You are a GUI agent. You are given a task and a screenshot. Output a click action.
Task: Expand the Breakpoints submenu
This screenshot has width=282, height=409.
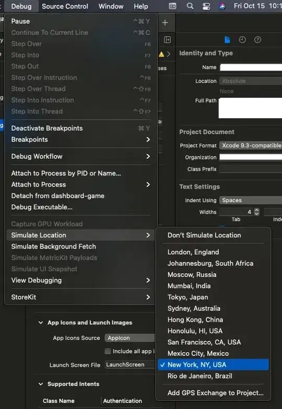(x=81, y=139)
